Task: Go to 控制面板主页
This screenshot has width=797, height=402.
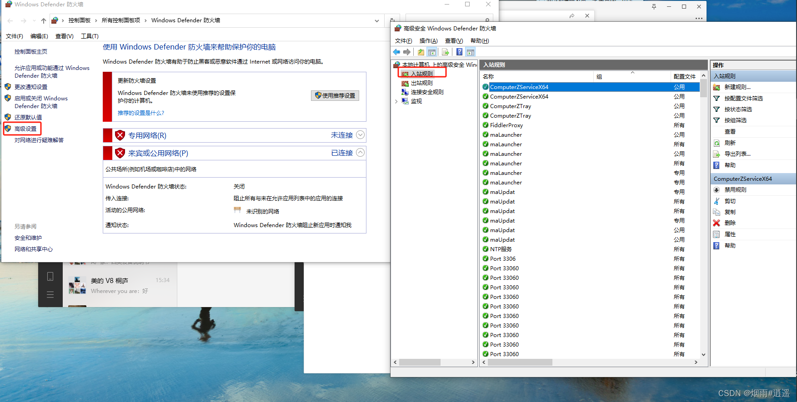Action: pyautogui.click(x=31, y=52)
